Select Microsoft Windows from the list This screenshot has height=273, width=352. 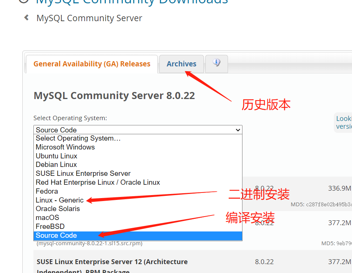138,147
